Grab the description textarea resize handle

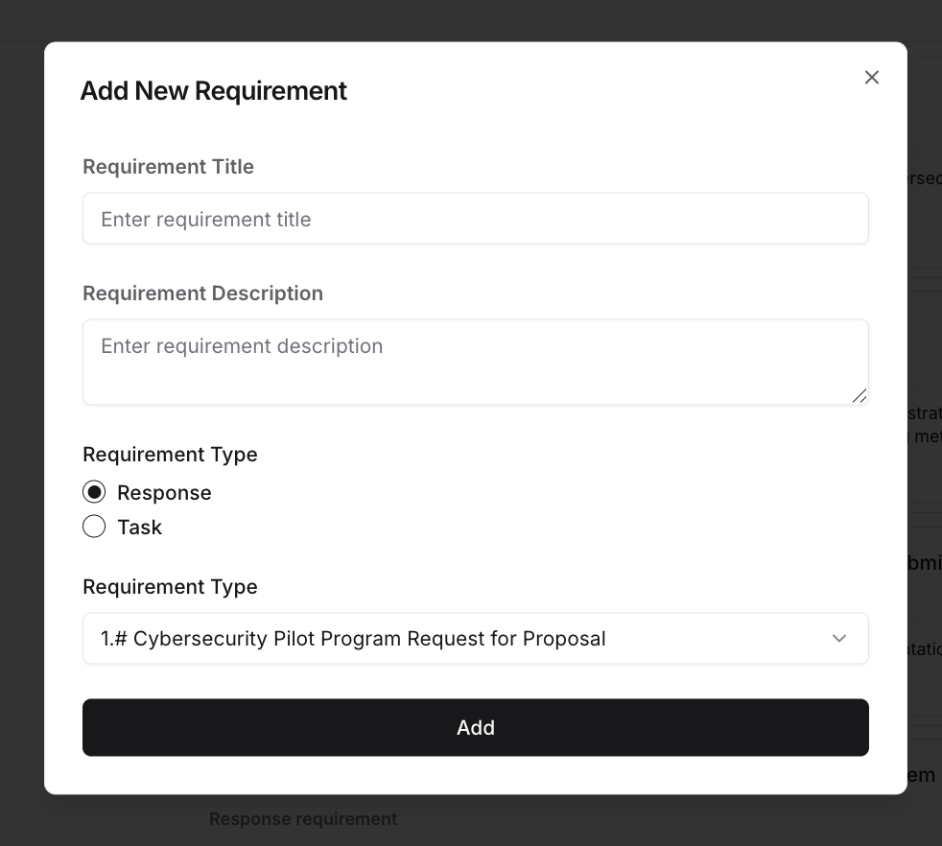pyautogui.click(x=860, y=395)
